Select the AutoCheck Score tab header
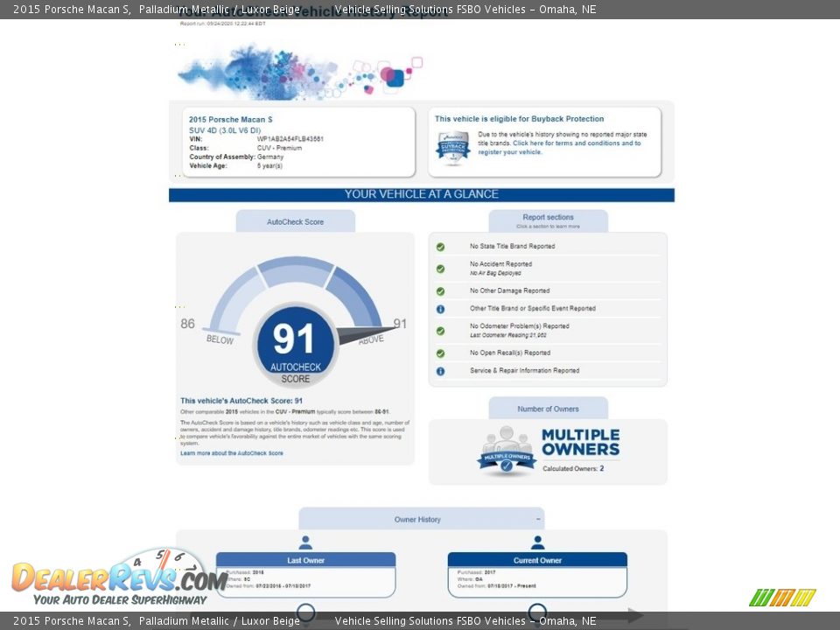This screenshot has width=840, height=630. [x=295, y=222]
